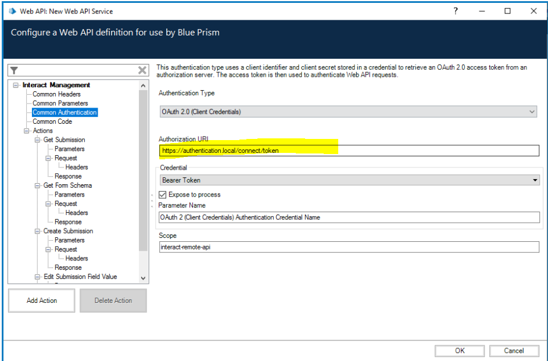Collapse the Get Submission action node
The image size is (548, 361).
tap(38, 140)
